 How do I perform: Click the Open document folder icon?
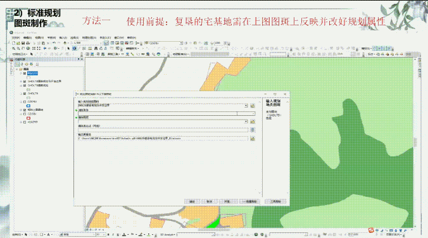tap(18, 43)
